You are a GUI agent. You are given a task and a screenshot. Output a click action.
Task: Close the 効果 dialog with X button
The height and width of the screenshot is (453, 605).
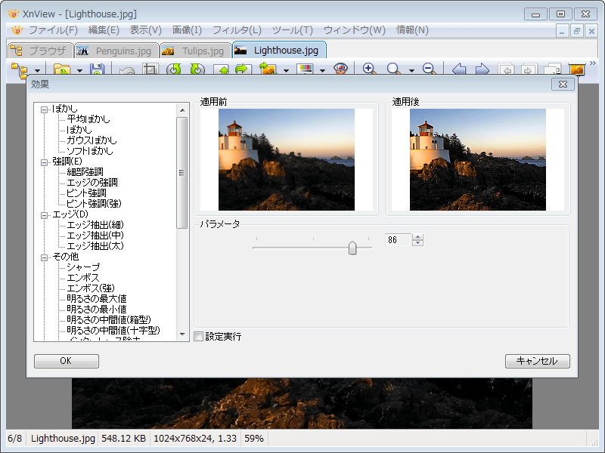coord(563,84)
